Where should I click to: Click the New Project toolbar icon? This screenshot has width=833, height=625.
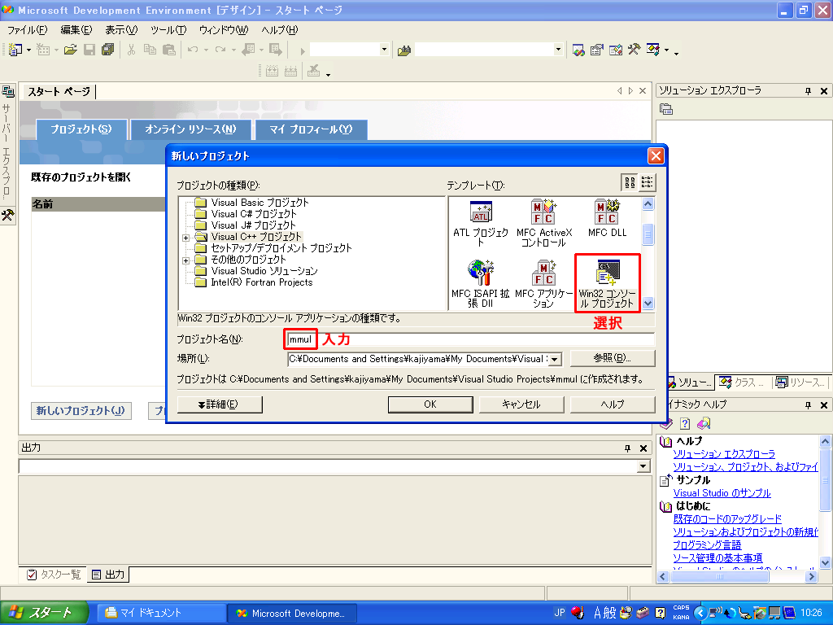click(x=15, y=50)
